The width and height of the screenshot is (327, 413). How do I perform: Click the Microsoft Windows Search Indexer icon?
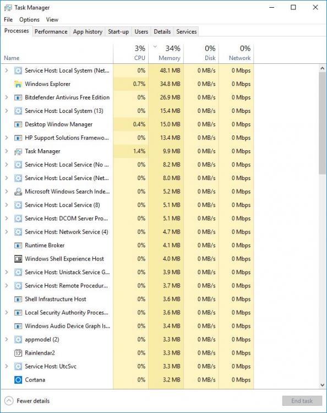point(18,192)
